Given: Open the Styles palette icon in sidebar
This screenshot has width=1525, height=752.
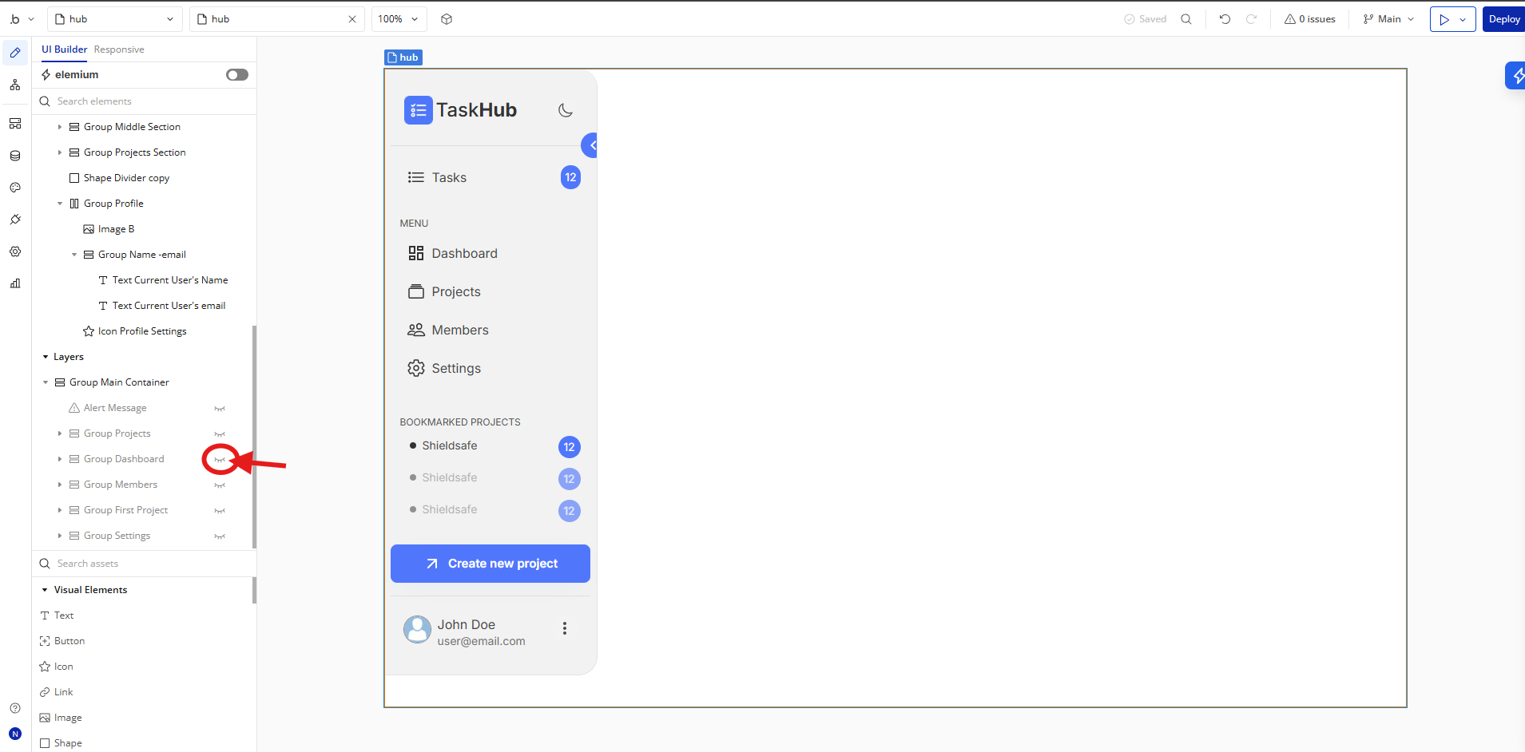Looking at the screenshot, I should click(x=15, y=188).
